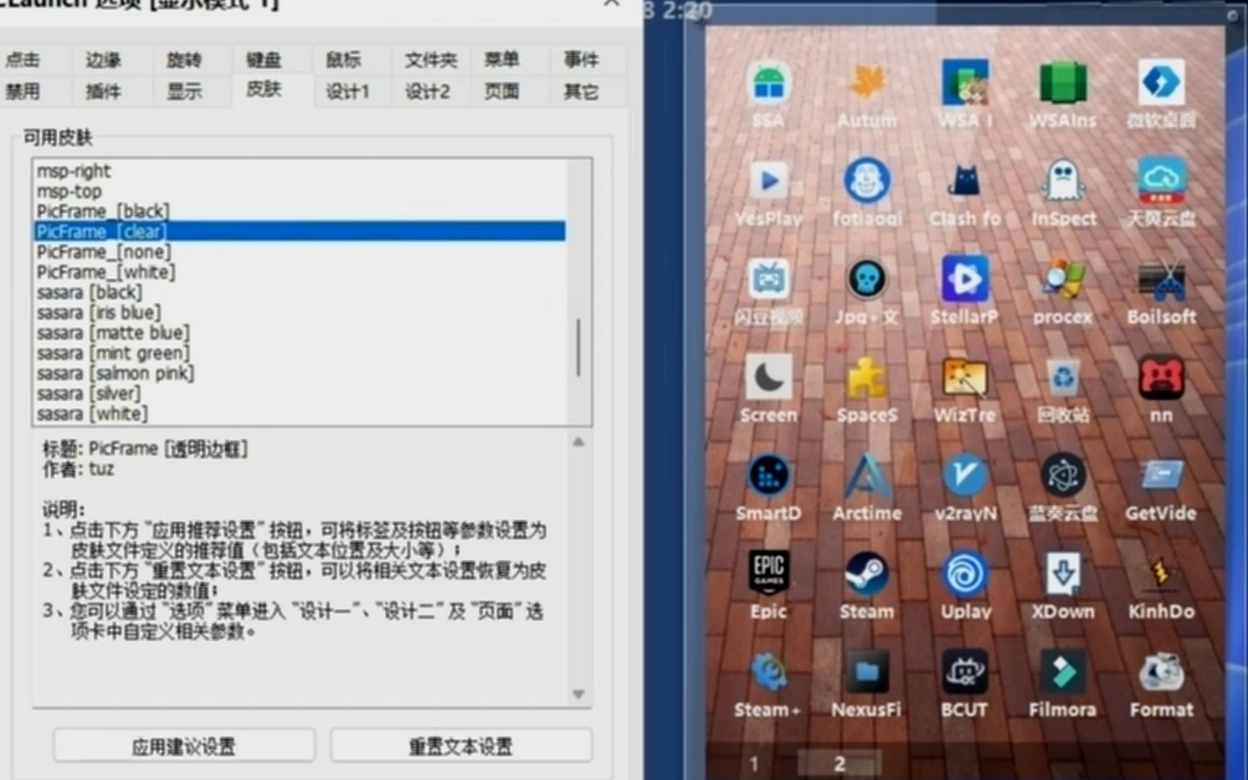Launch the KinhDo icon

[1161, 573]
